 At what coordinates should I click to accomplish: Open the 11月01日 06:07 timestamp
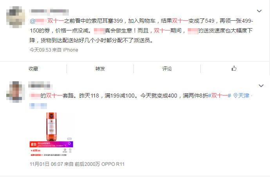pos(46,164)
